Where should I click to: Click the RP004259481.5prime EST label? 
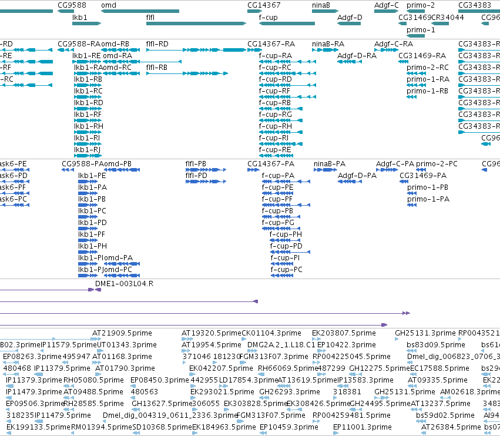[351, 415]
